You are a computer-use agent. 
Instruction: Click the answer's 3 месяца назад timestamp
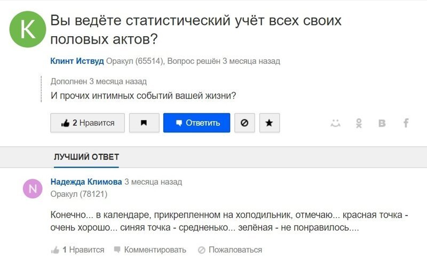click(153, 182)
